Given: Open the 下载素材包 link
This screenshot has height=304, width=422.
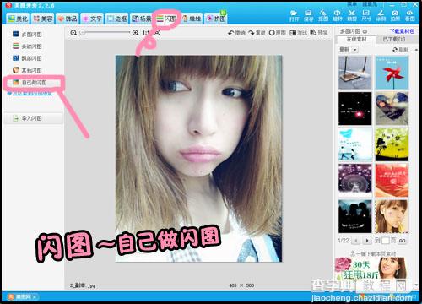Looking at the screenshot, I should [402, 31].
